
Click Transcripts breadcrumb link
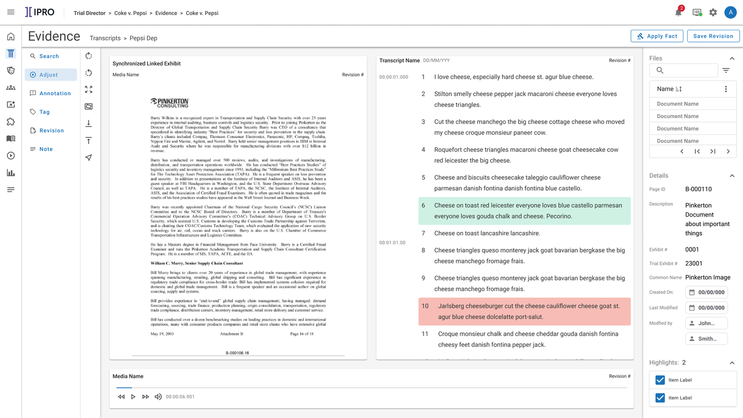[105, 38]
